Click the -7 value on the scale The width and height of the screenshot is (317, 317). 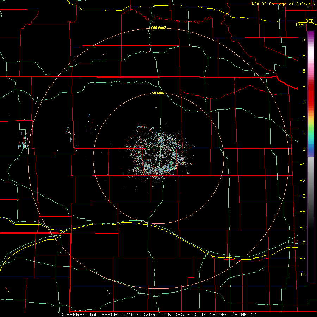click(303, 259)
